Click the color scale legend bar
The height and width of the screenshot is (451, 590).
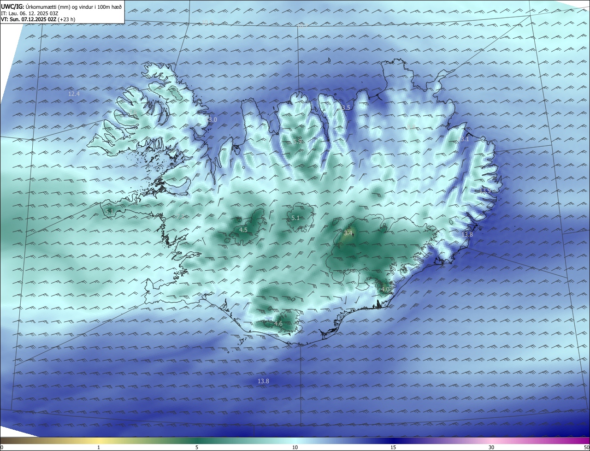coord(295,440)
